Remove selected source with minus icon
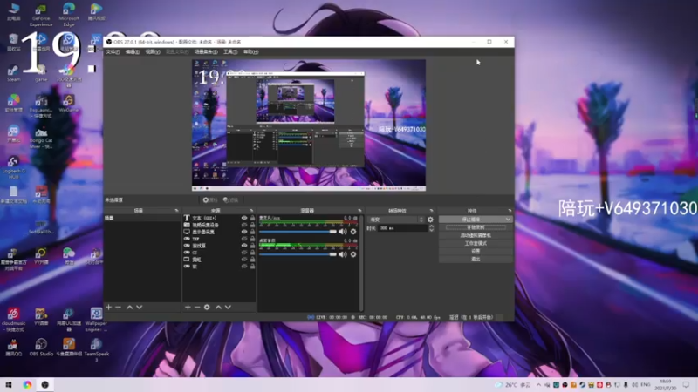The width and height of the screenshot is (698, 392). [x=197, y=308]
